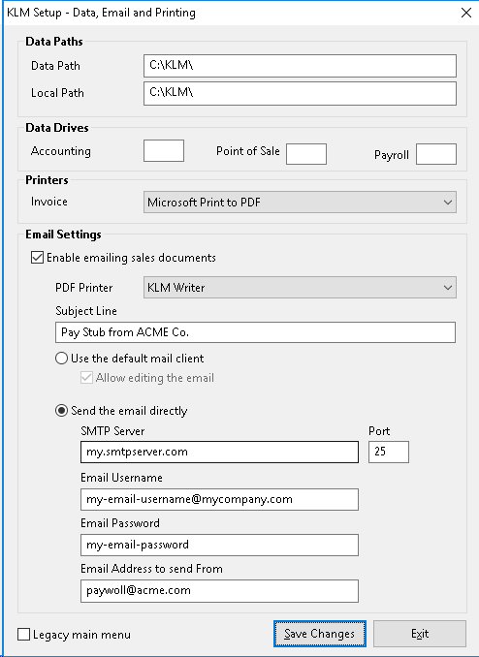Expand the PDF Printer dropdown

300,288
